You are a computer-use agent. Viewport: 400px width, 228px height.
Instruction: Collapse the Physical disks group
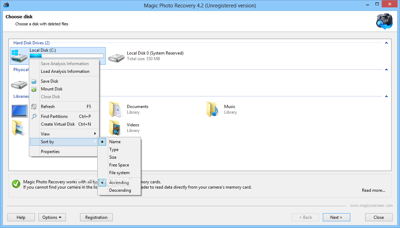coord(386,70)
